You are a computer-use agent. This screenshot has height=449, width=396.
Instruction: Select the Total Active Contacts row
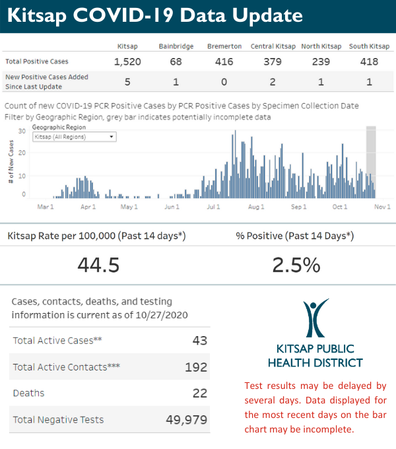110,367
